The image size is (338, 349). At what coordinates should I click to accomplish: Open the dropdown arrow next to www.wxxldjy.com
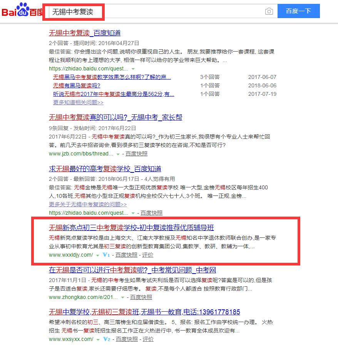click(x=98, y=255)
